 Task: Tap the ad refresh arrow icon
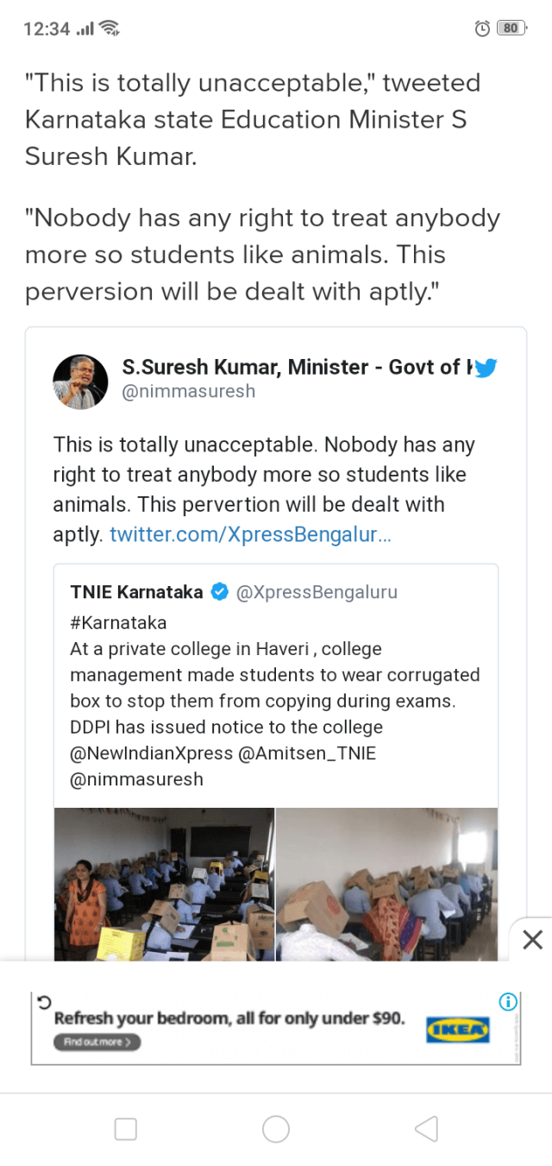(45, 1001)
